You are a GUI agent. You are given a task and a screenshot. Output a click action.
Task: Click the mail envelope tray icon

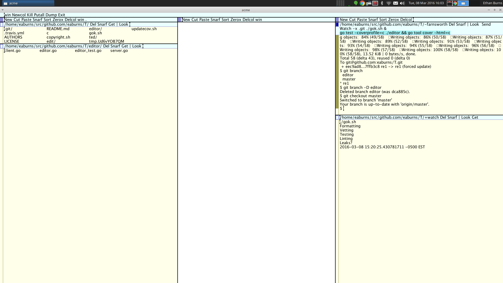[x=396, y=3]
